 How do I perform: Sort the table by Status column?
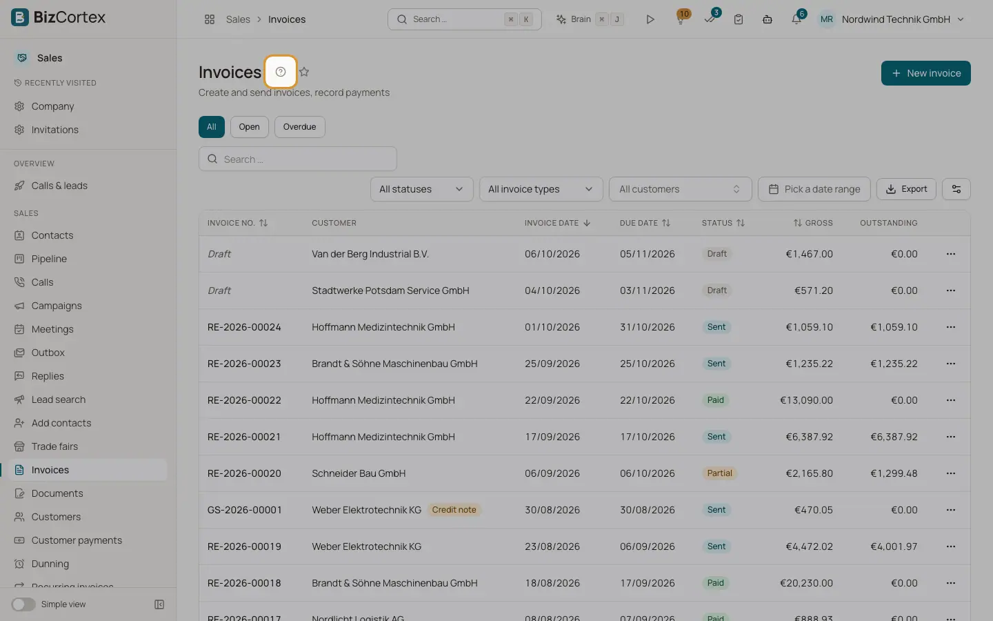(723, 223)
